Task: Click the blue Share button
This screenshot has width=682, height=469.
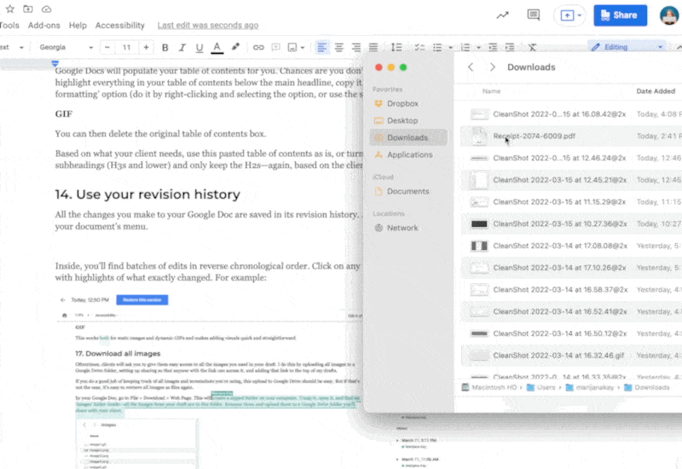Action: pyautogui.click(x=620, y=15)
